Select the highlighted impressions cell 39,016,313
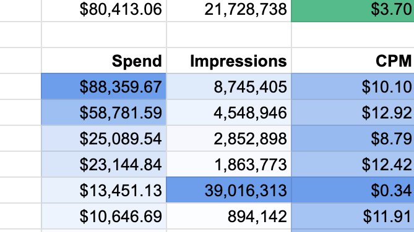414x232 pixels. [228, 190]
